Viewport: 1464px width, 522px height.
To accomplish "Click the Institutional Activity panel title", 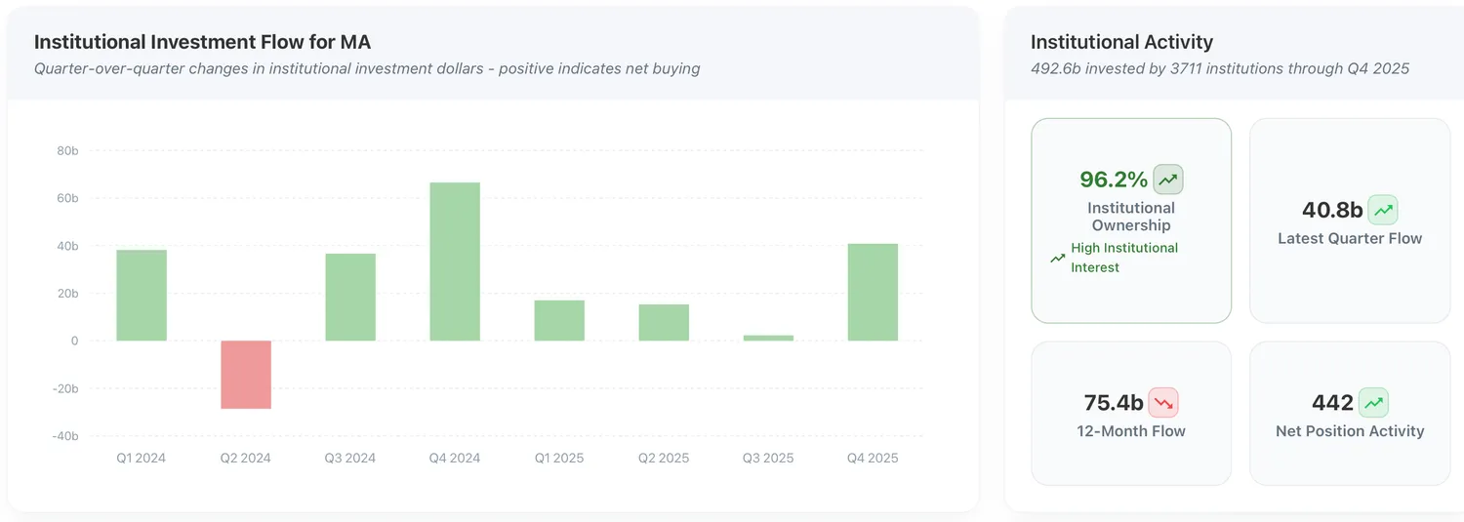I will [1121, 42].
